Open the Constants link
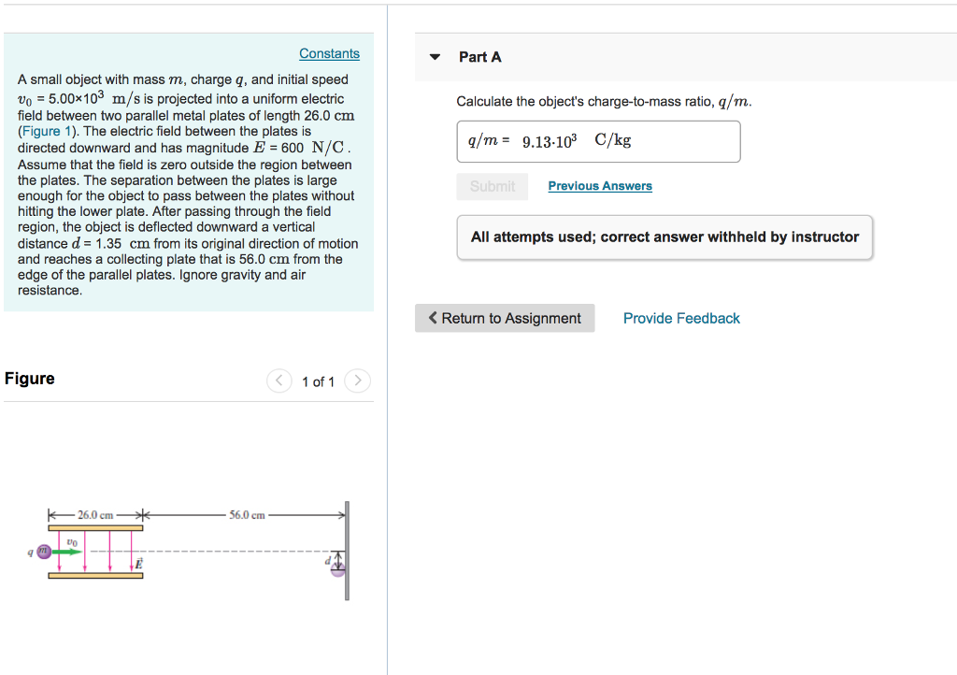The height and width of the screenshot is (675, 957). tap(329, 54)
